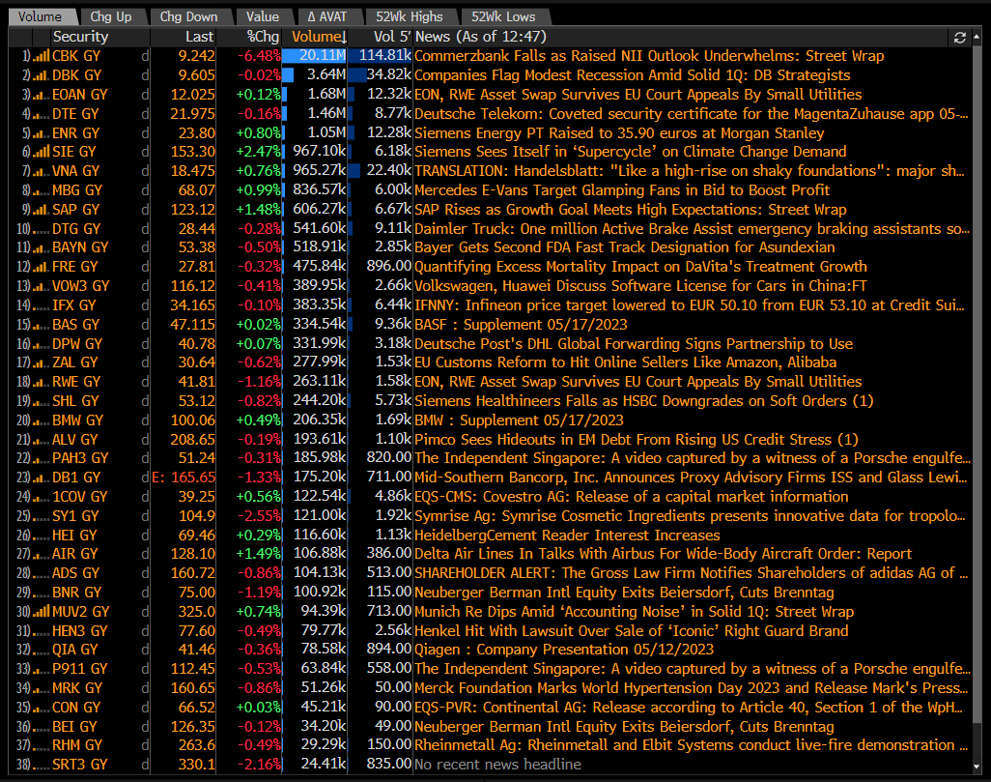Viewport: 991px width, 782px height.
Task: Click CBK GY volume cell 20.11M
Action: (x=315, y=56)
